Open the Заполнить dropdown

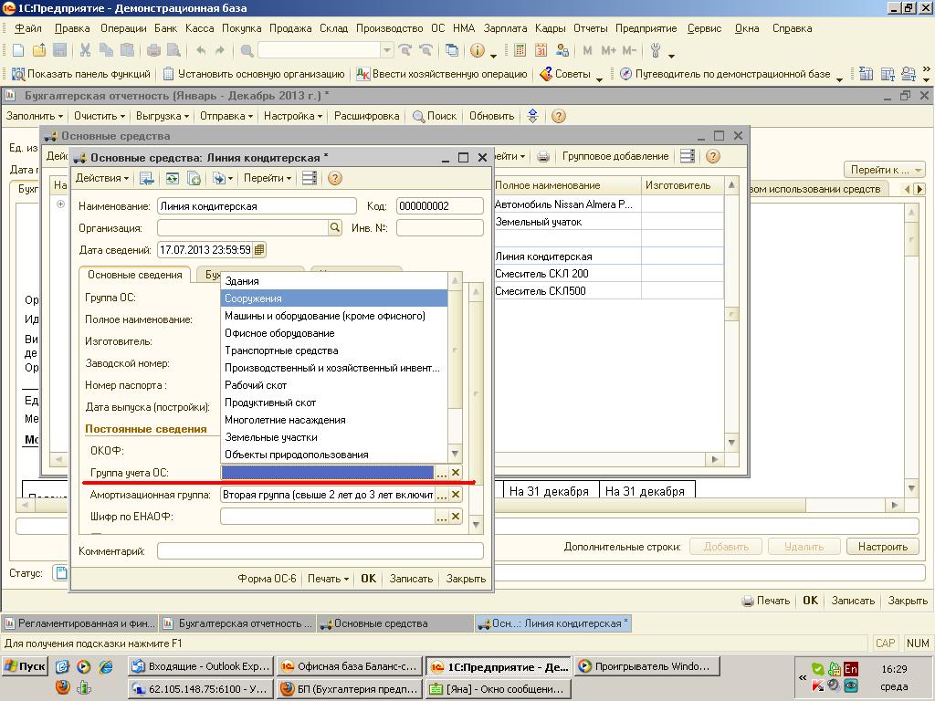click(x=34, y=116)
